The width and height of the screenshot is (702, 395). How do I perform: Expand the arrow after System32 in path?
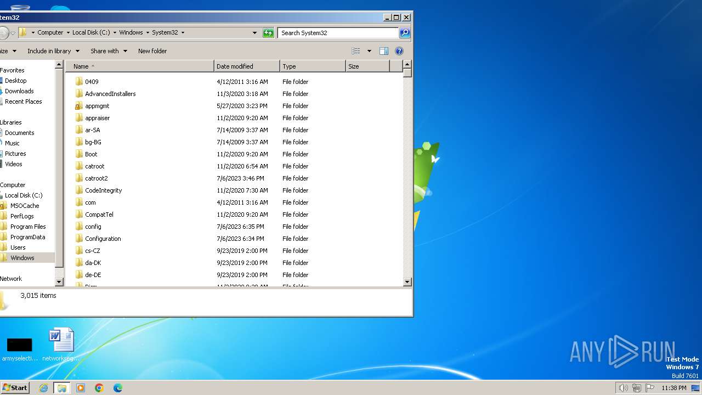(x=183, y=33)
